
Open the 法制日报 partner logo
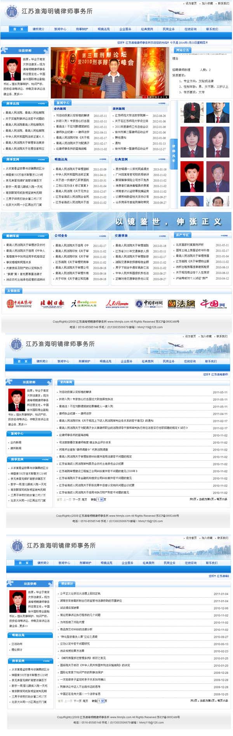[52, 303]
